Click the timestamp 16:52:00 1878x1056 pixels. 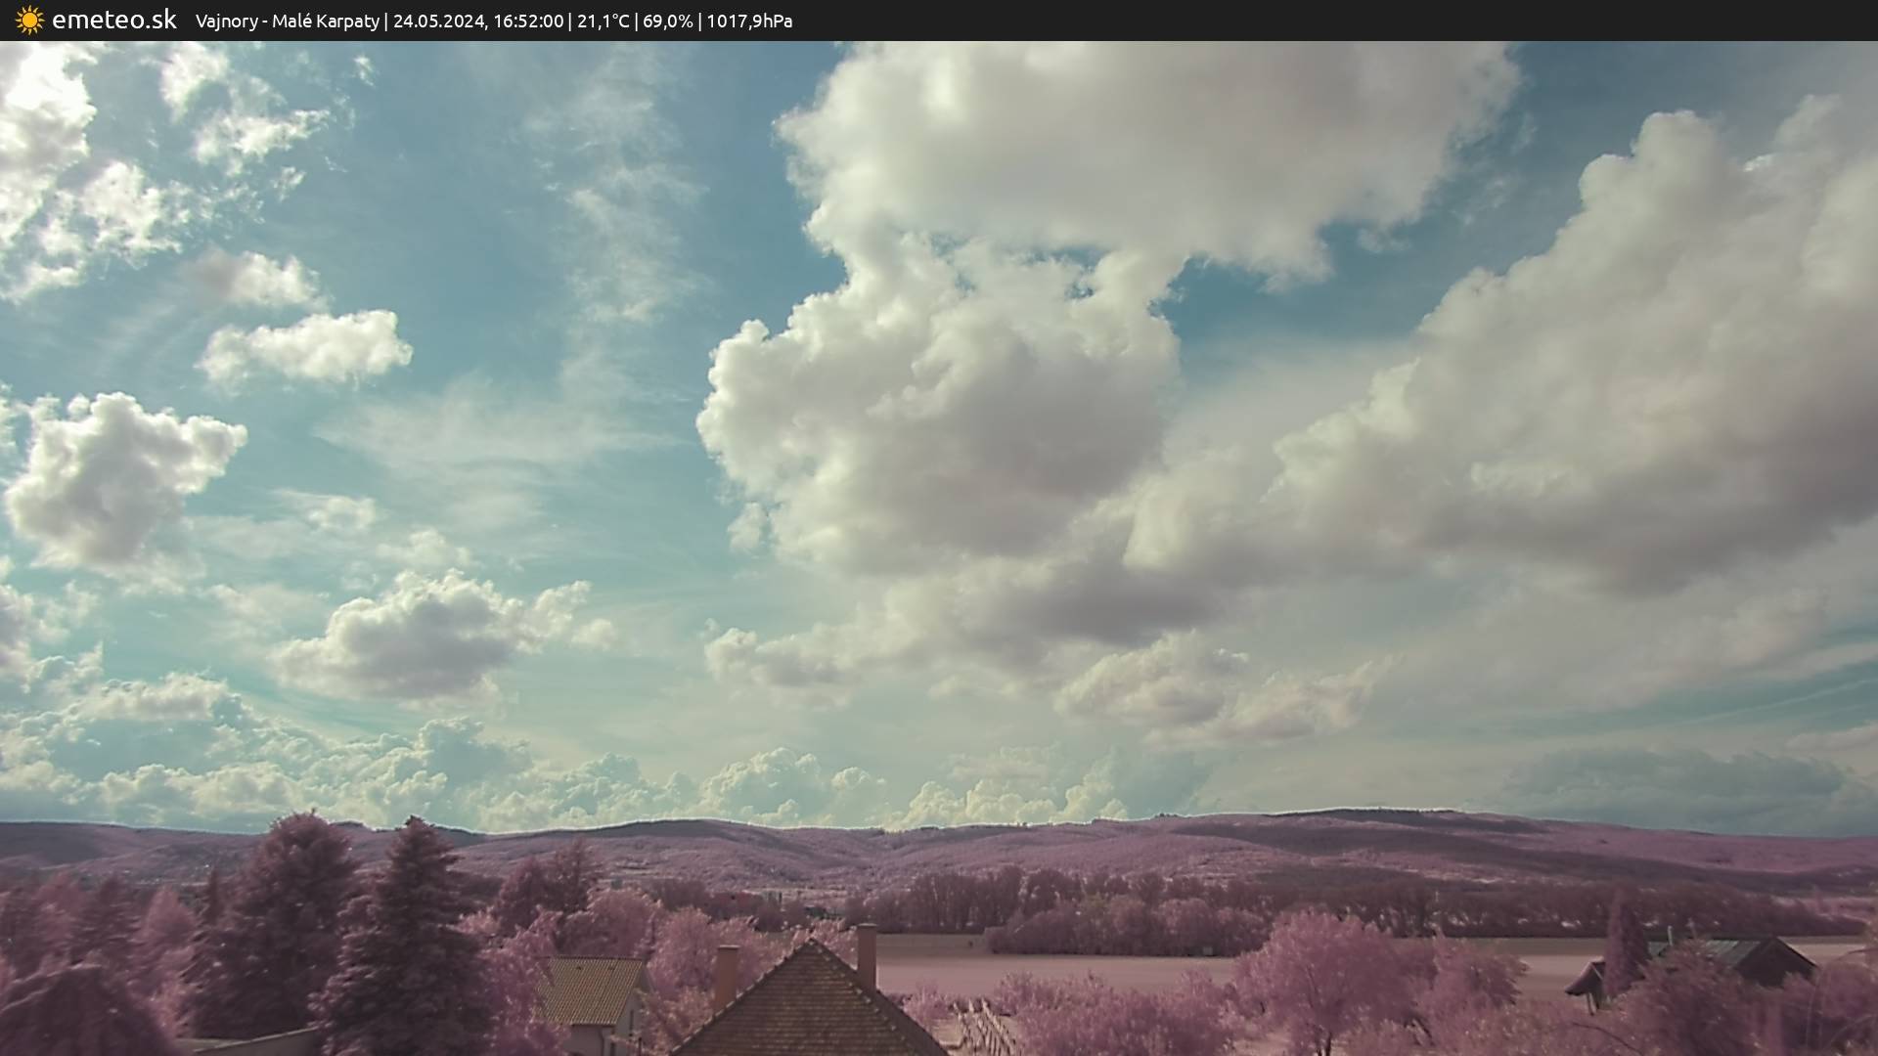tap(528, 22)
